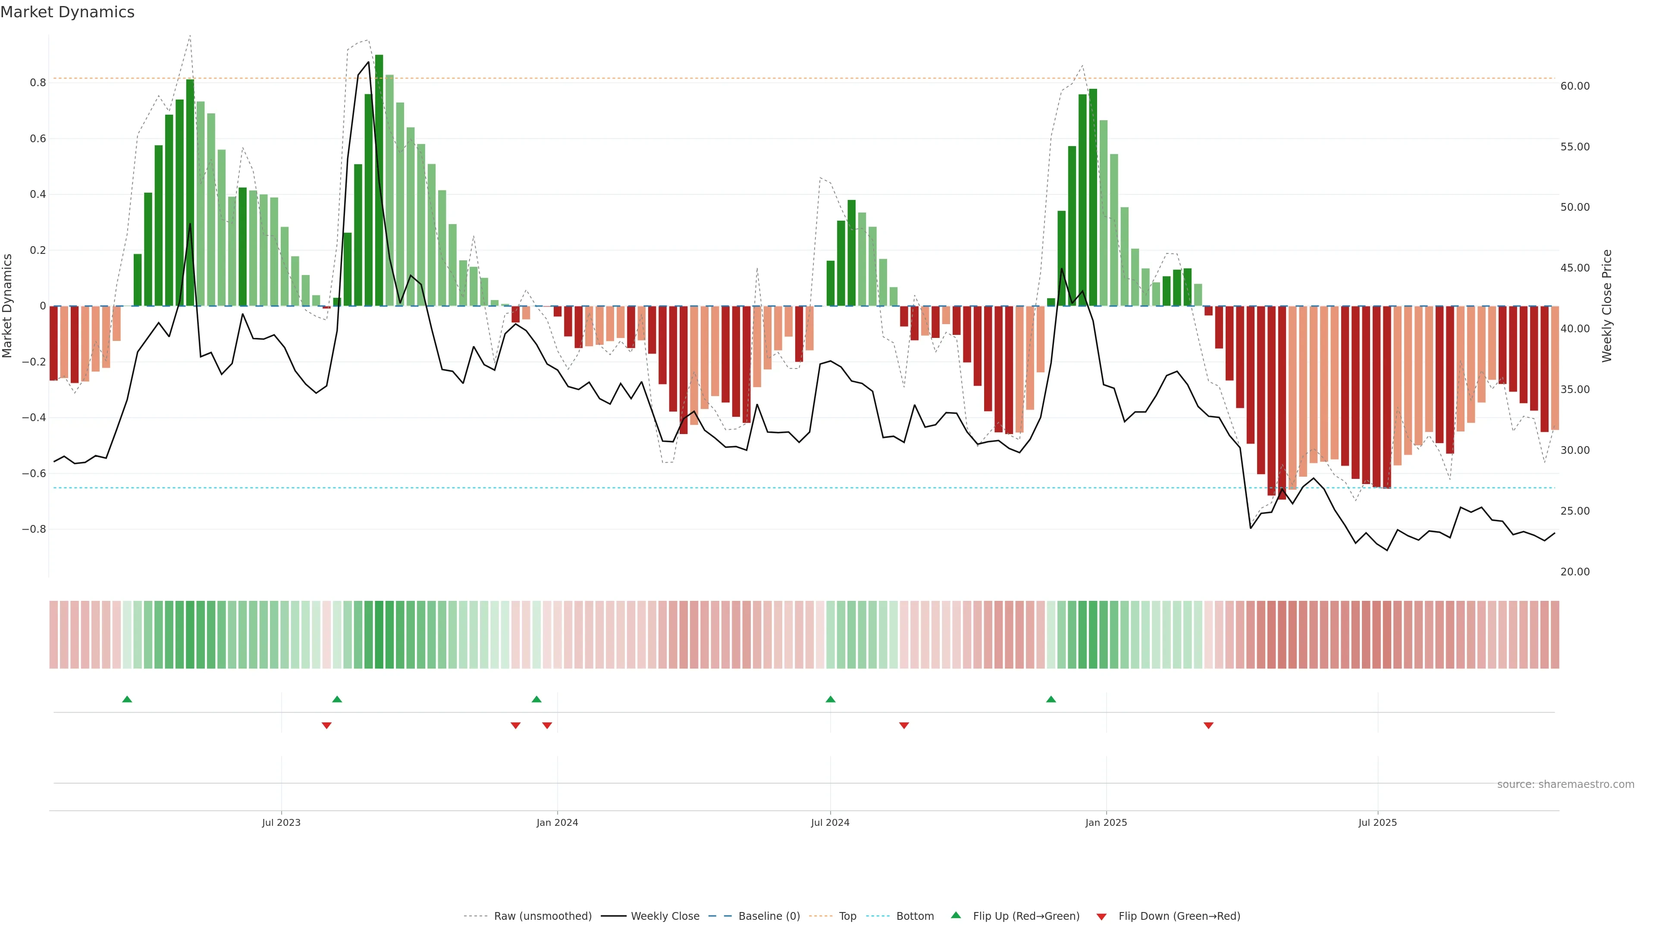The width and height of the screenshot is (1656, 931).
Task: Click the flip-down triangle after Jul 2024
Action: pos(904,725)
